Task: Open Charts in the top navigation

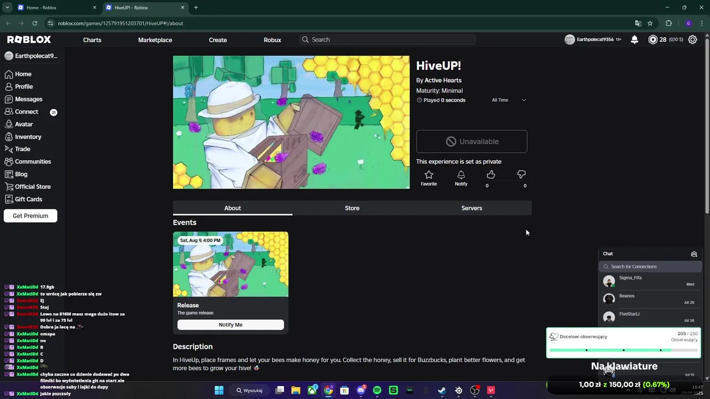Action: [x=92, y=40]
